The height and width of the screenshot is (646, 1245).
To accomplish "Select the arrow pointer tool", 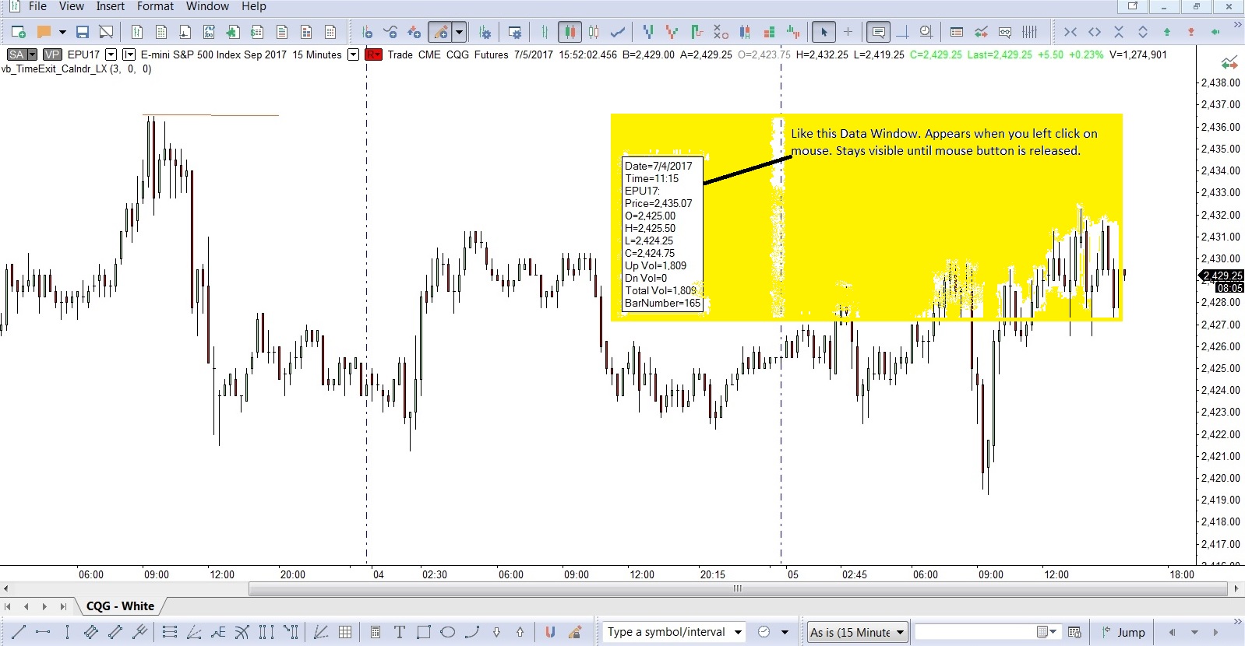I will coord(824,32).
